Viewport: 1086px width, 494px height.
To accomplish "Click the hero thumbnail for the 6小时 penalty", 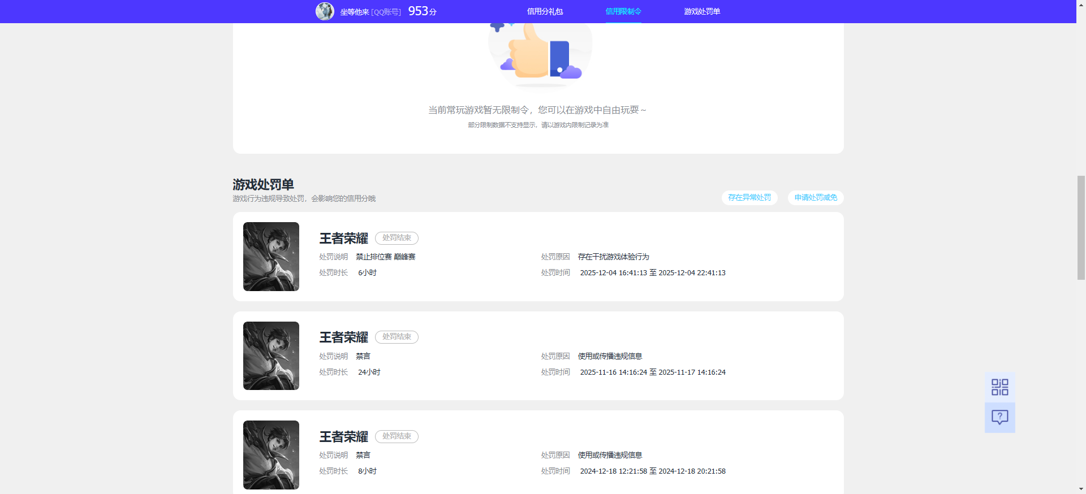I will tap(271, 257).
